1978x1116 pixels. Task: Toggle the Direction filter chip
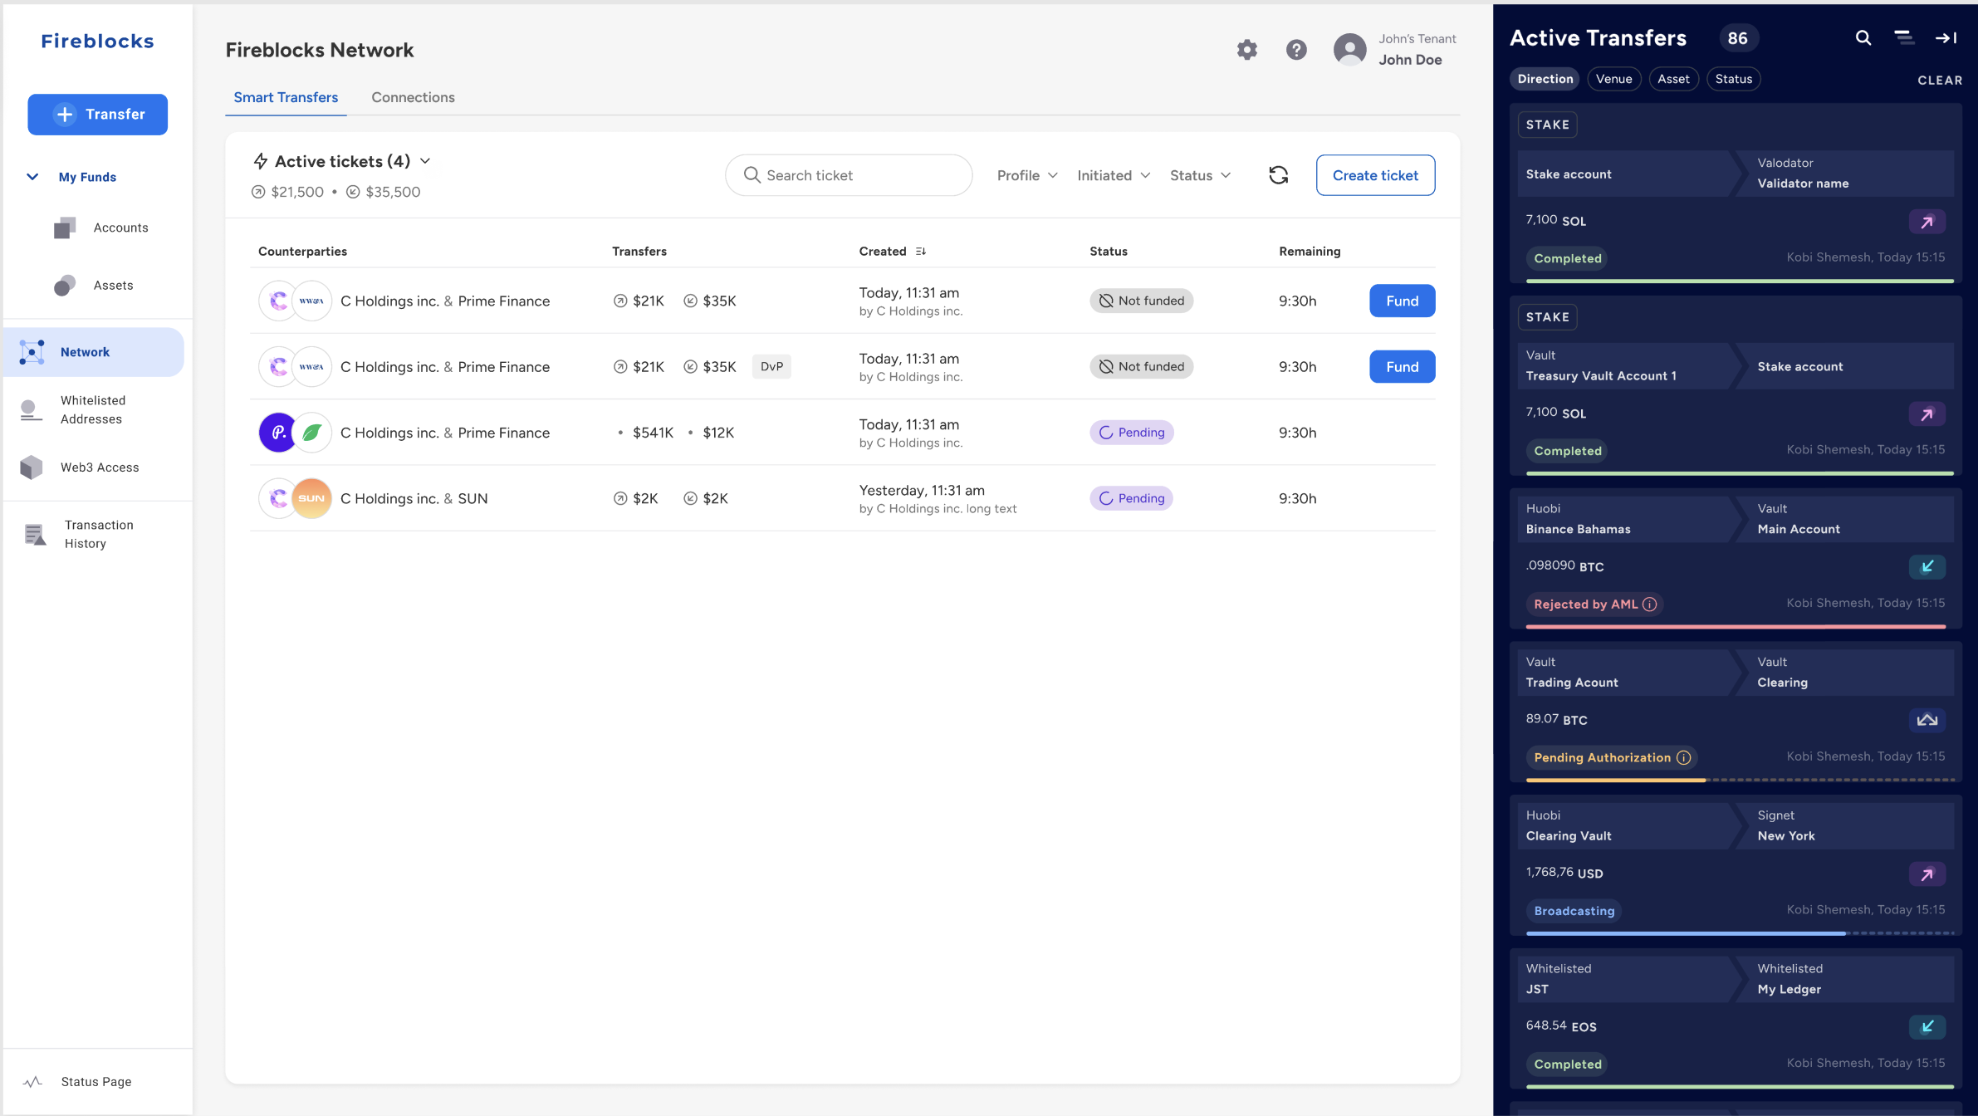(x=1545, y=79)
